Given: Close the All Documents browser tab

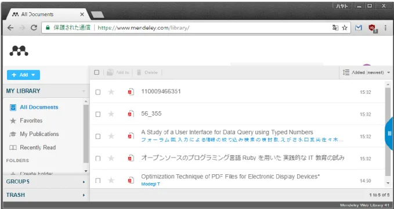Looking at the screenshot, I should tap(82, 14).
